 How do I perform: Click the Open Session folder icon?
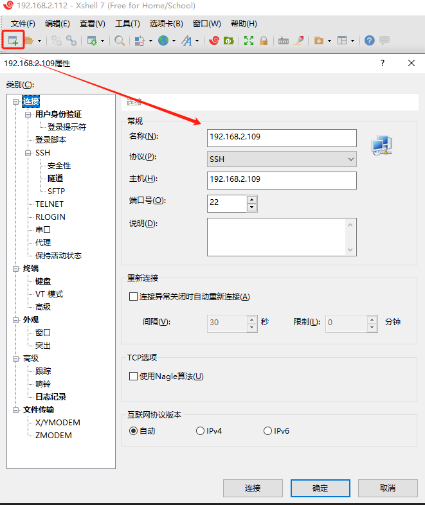point(29,40)
